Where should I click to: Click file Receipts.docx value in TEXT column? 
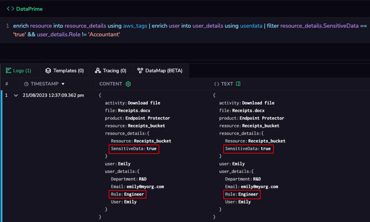click(x=248, y=110)
